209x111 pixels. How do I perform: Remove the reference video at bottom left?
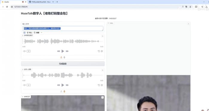103,98
